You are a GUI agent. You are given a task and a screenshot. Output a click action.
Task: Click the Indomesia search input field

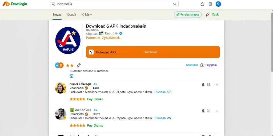(114, 4)
